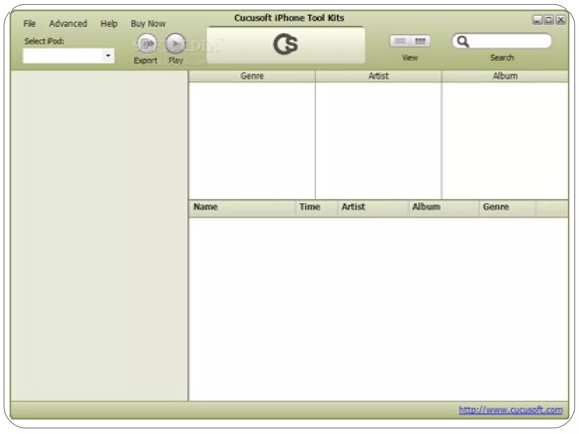Image resolution: width=579 pixels, height=434 pixels.
Task: Open the Select iPod dropdown arrow
Action: [108, 56]
